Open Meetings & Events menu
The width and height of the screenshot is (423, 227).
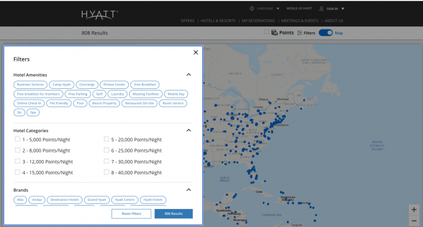pyautogui.click(x=299, y=21)
